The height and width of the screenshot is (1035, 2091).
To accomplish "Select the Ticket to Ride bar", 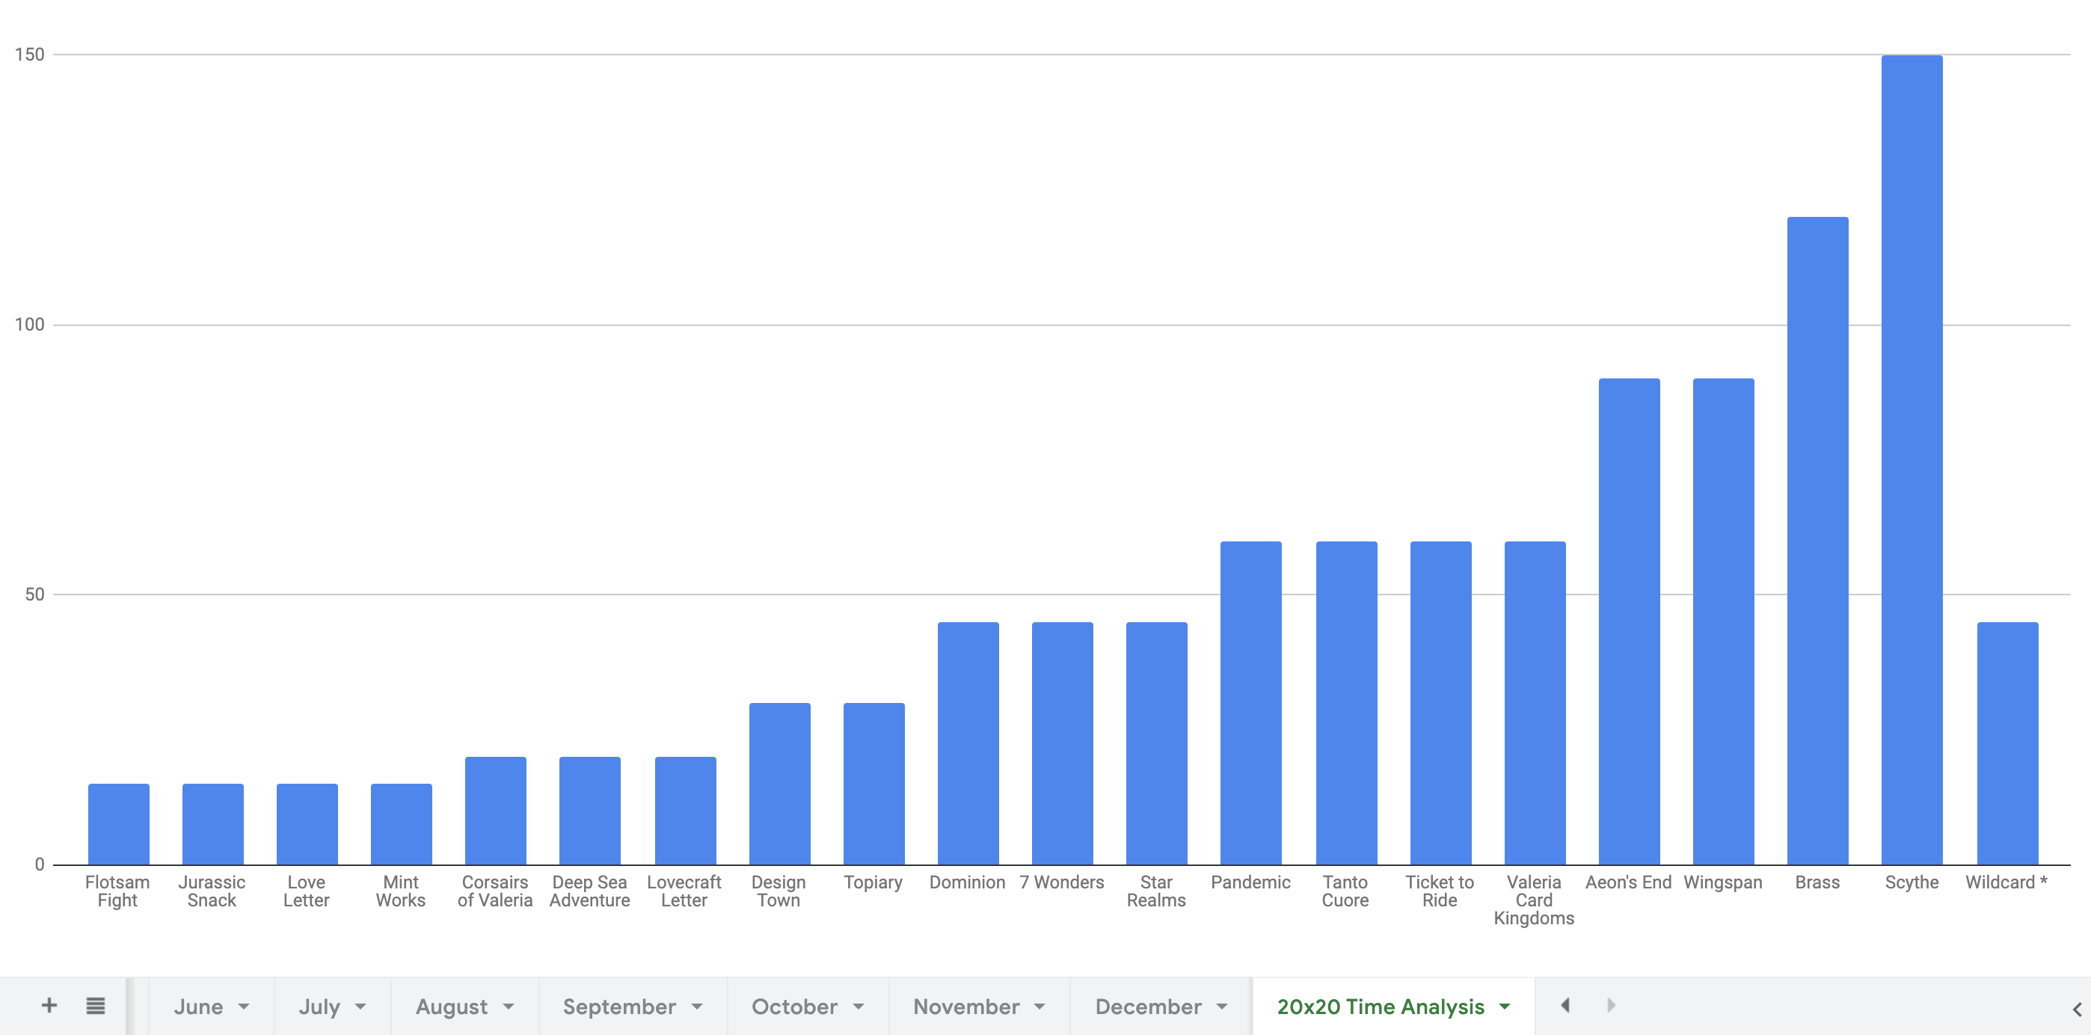I will coord(1441,703).
